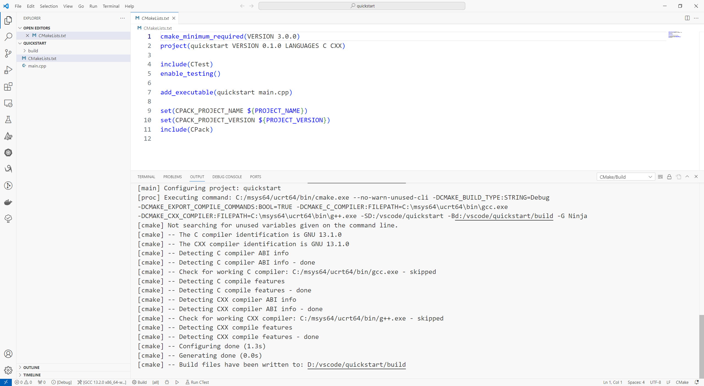Maximize the bottom panel size
Image resolution: width=704 pixels, height=386 pixels.
coord(687,177)
